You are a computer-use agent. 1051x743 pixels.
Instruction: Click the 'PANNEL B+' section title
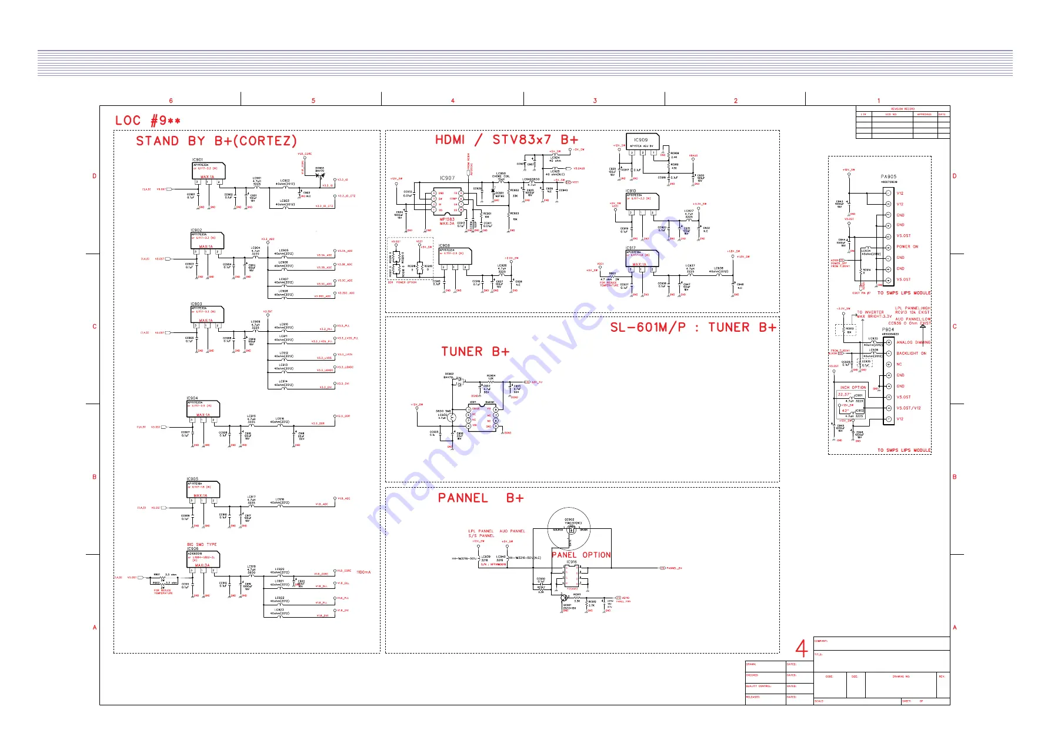click(481, 498)
